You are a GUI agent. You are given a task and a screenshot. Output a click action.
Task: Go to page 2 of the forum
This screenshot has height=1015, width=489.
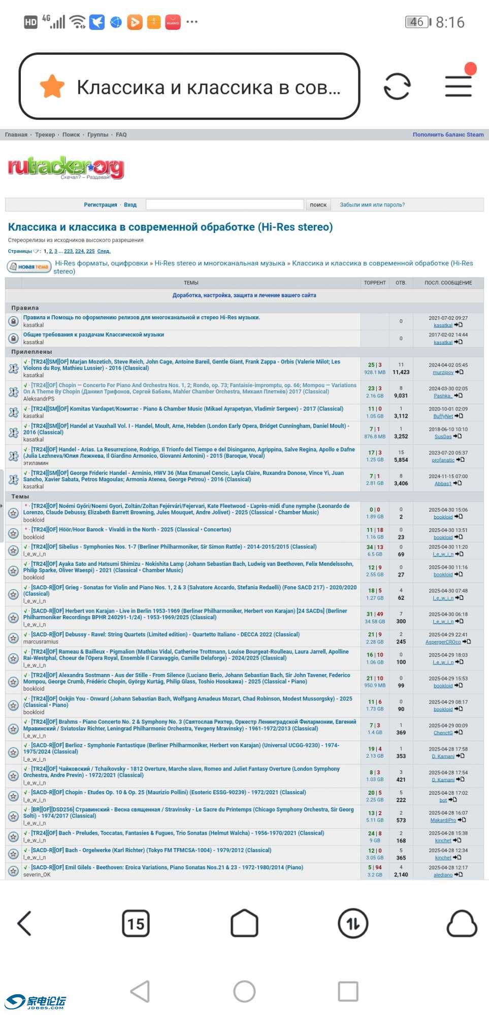coord(51,251)
